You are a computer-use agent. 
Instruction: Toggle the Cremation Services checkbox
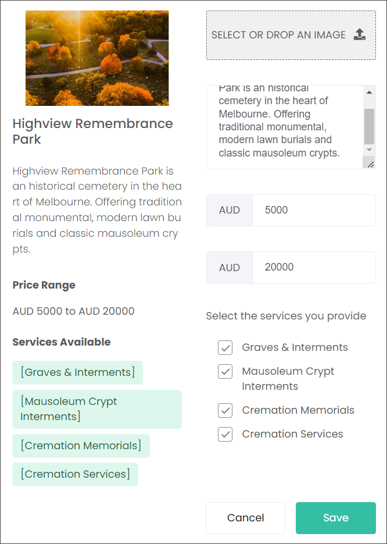225,435
